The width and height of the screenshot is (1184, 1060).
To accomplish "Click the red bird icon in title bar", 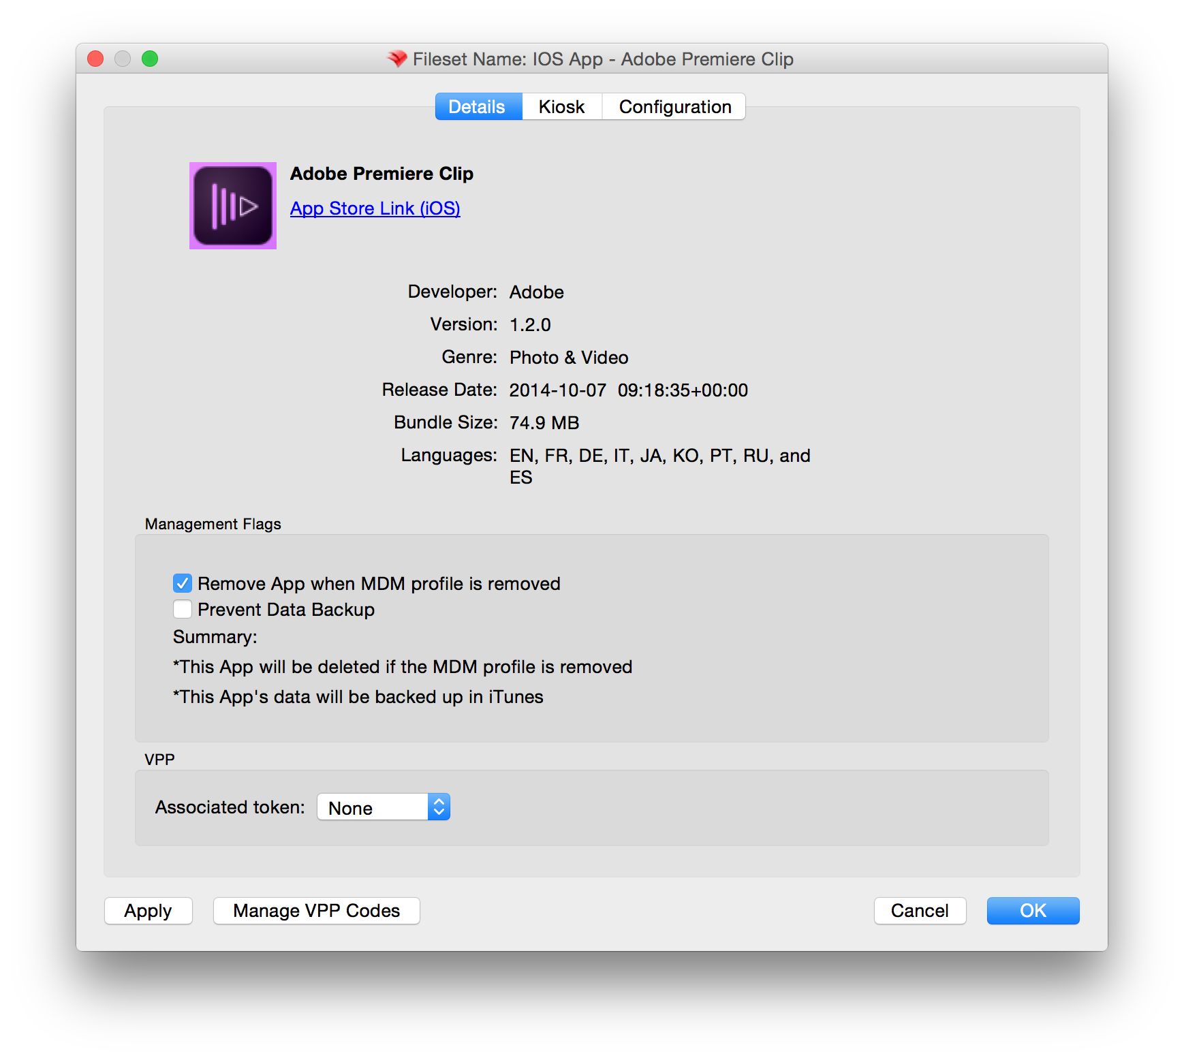I will pos(396,59).
